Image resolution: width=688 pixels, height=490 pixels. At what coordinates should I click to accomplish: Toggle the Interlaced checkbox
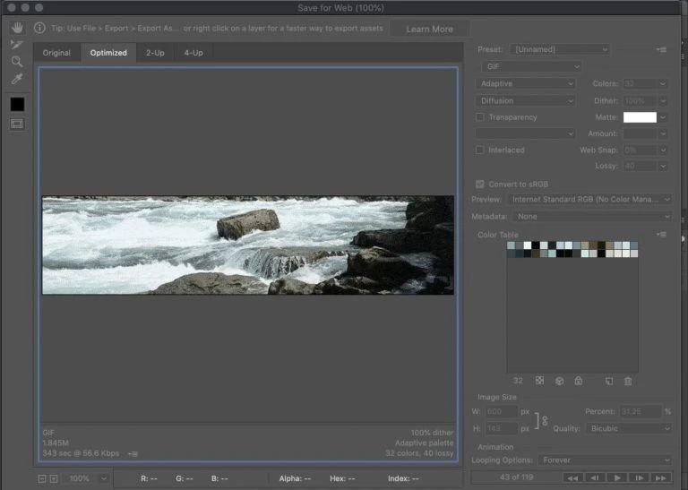coord(480,150)
